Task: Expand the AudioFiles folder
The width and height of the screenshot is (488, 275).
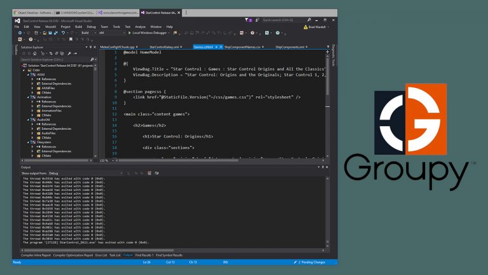Action: tap(32, 133)
